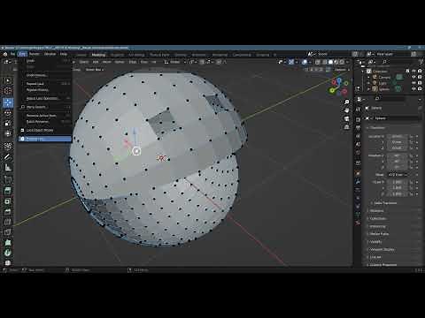Screen dimensions: 425x318
Task: Select rendered viewport shading icon
Action: pyautogui.click(x=342, y=62)
